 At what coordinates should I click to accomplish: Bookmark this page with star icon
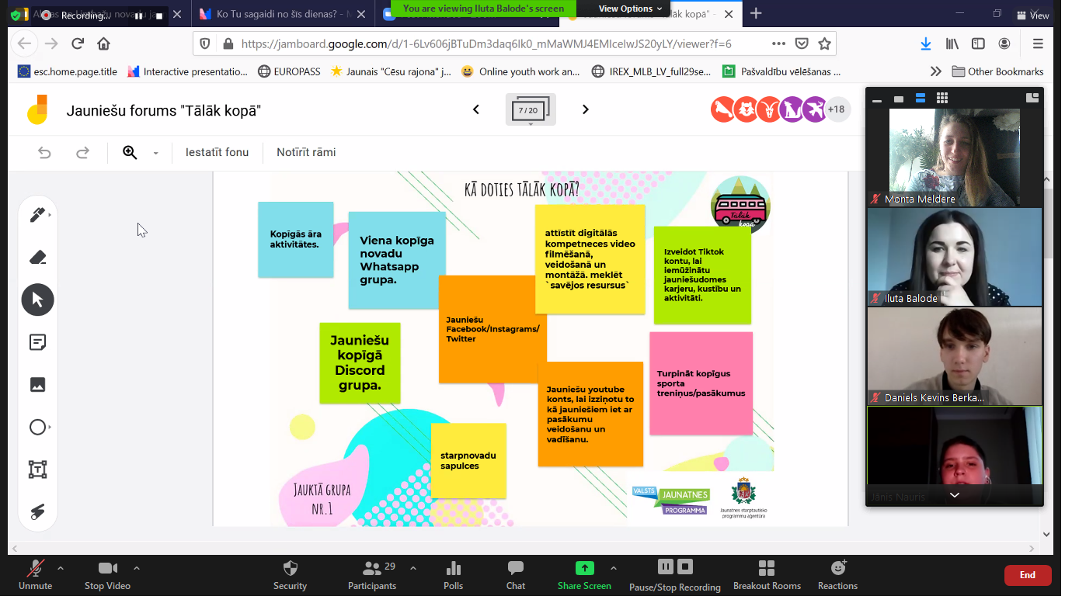coord(824,44)
